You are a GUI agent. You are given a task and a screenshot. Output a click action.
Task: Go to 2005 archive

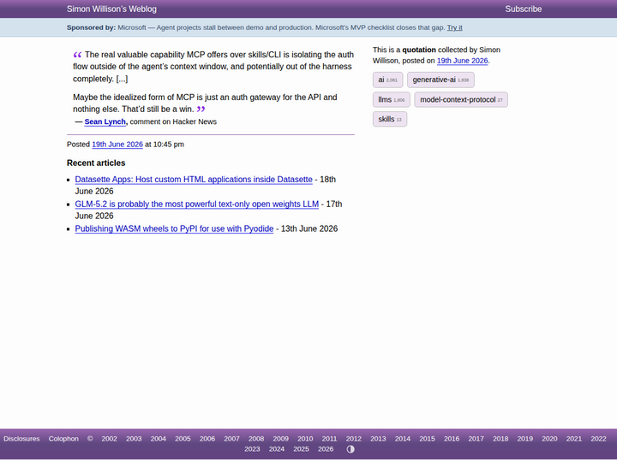click(x=183, y=439)
